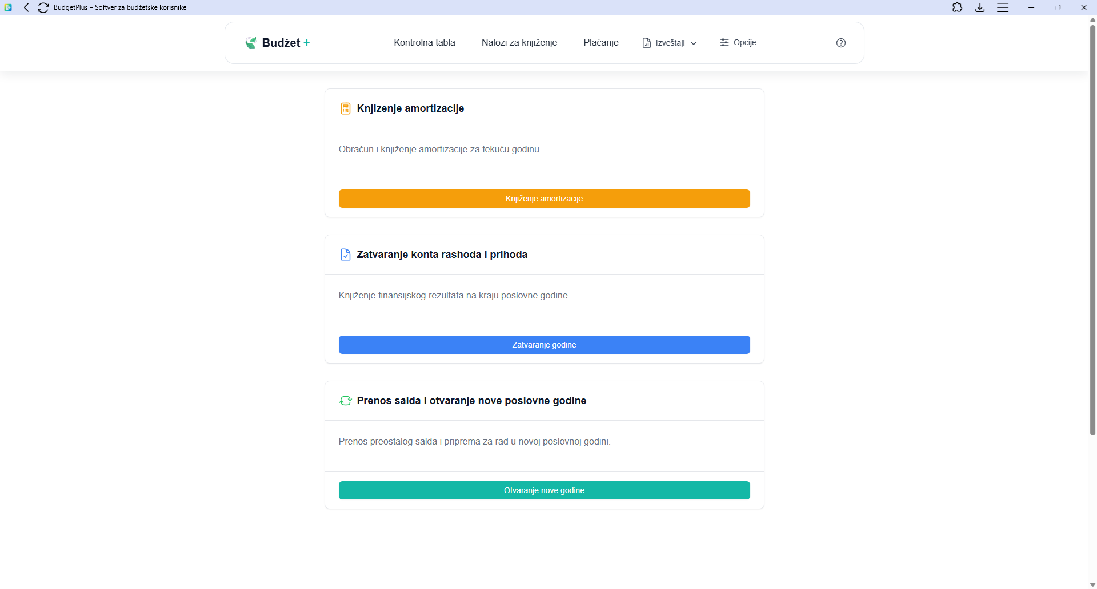This screenshot has width=1097, height=589.
Task: Go to Nalozi za knjiženje
Action: point(519,43)
